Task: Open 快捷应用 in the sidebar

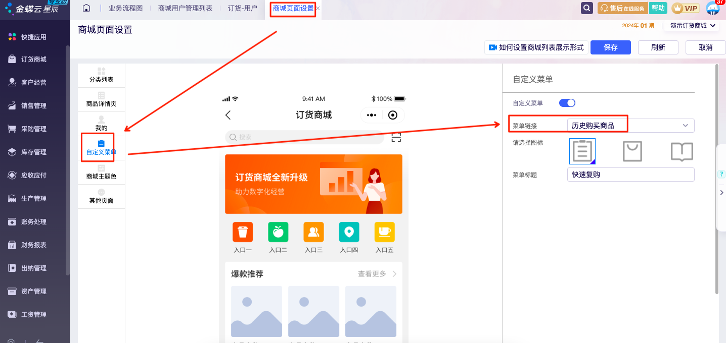Action: click(x=34, y=37)
